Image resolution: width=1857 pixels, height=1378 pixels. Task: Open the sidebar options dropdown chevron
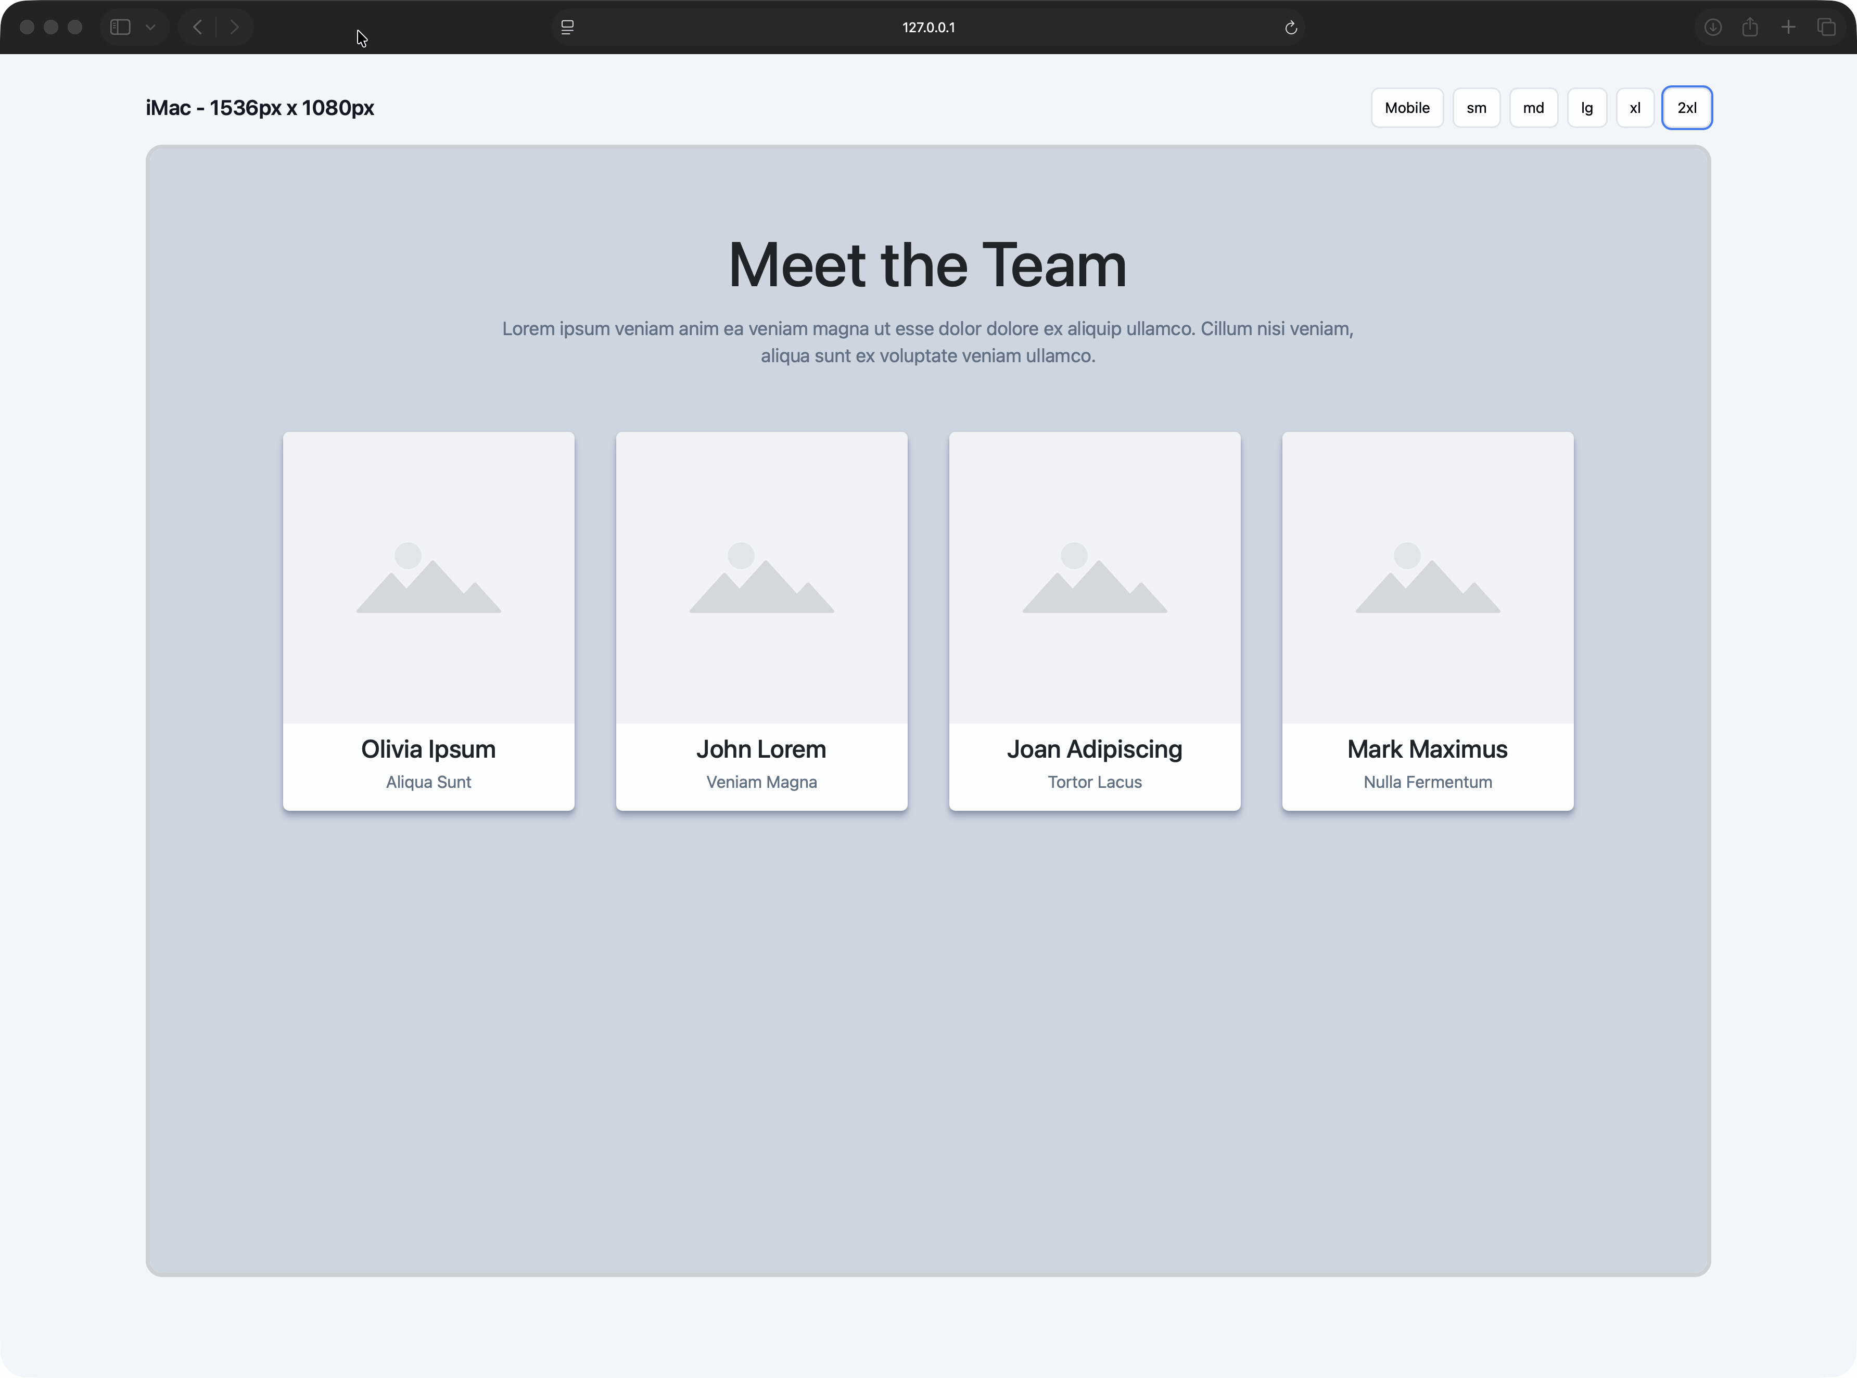click(150, 28)
